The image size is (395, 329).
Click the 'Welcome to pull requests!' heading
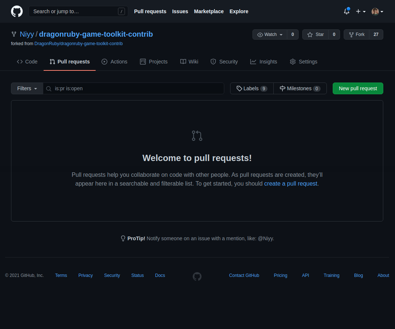tap(197, 158)
